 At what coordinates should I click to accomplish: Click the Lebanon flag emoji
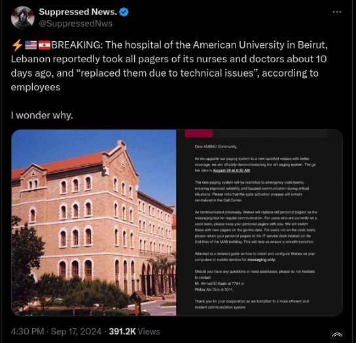[44, 45]
